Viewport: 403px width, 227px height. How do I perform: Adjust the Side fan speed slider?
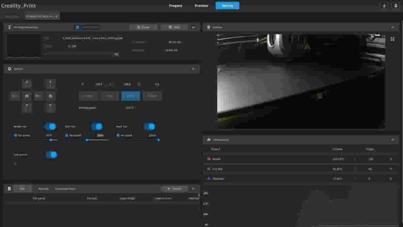(87, 140)
